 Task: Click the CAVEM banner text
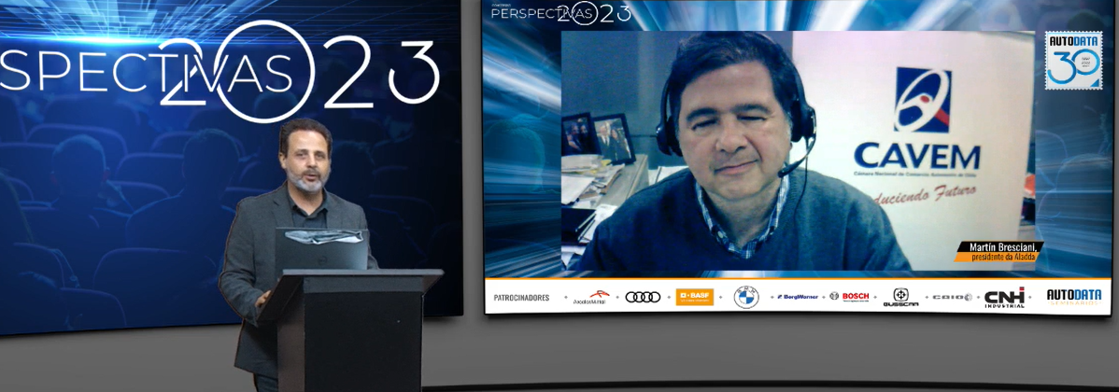pyautogui.click(x=916, y=155)
